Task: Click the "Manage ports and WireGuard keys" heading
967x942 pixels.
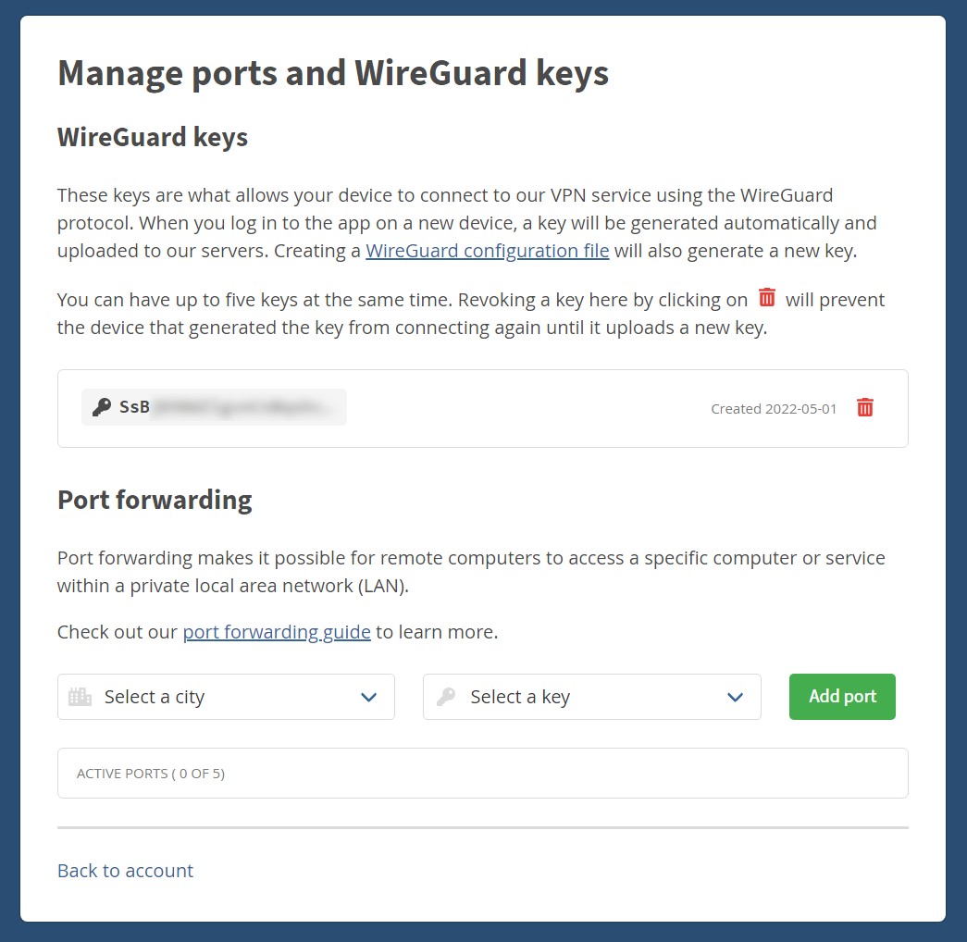Action: click(333, 72)
